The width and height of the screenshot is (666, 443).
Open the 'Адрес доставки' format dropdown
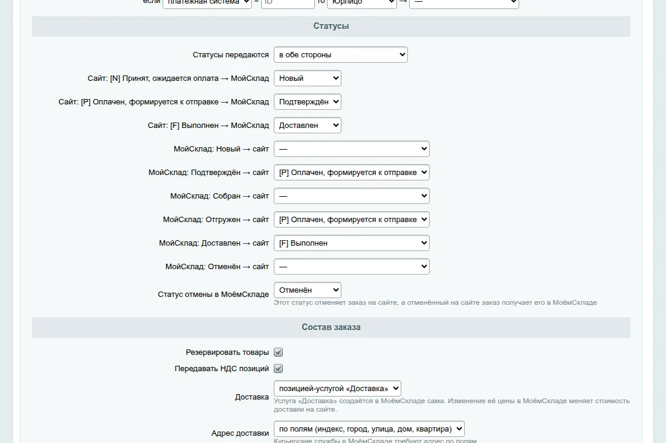coord(369,429)
